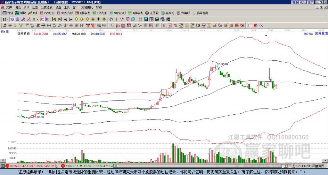This screenshot has height=175, width=328.
Task: Click the horizontal scrollbar left arrow
Action: point(115,166)
